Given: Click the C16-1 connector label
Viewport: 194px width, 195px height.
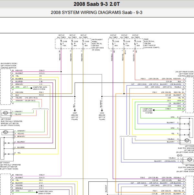Looking at the screenshot, I should point(41,186).
